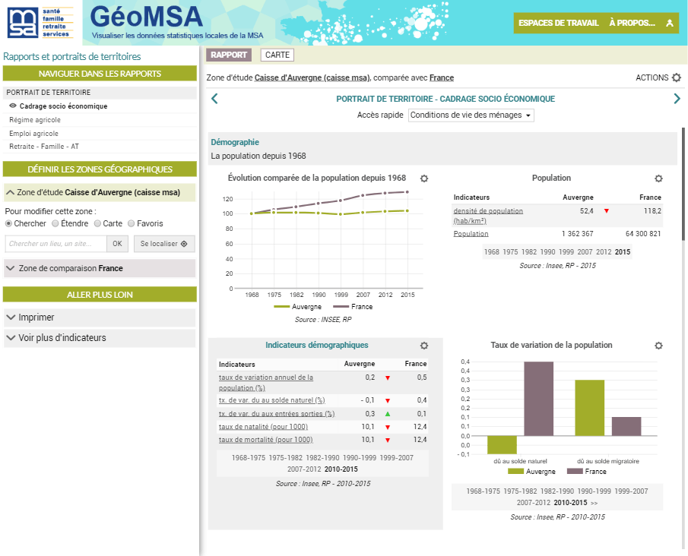Open densité de population indicator link
Image resolution: width=688 pixels, height=556 pixels.
point(488,216)
